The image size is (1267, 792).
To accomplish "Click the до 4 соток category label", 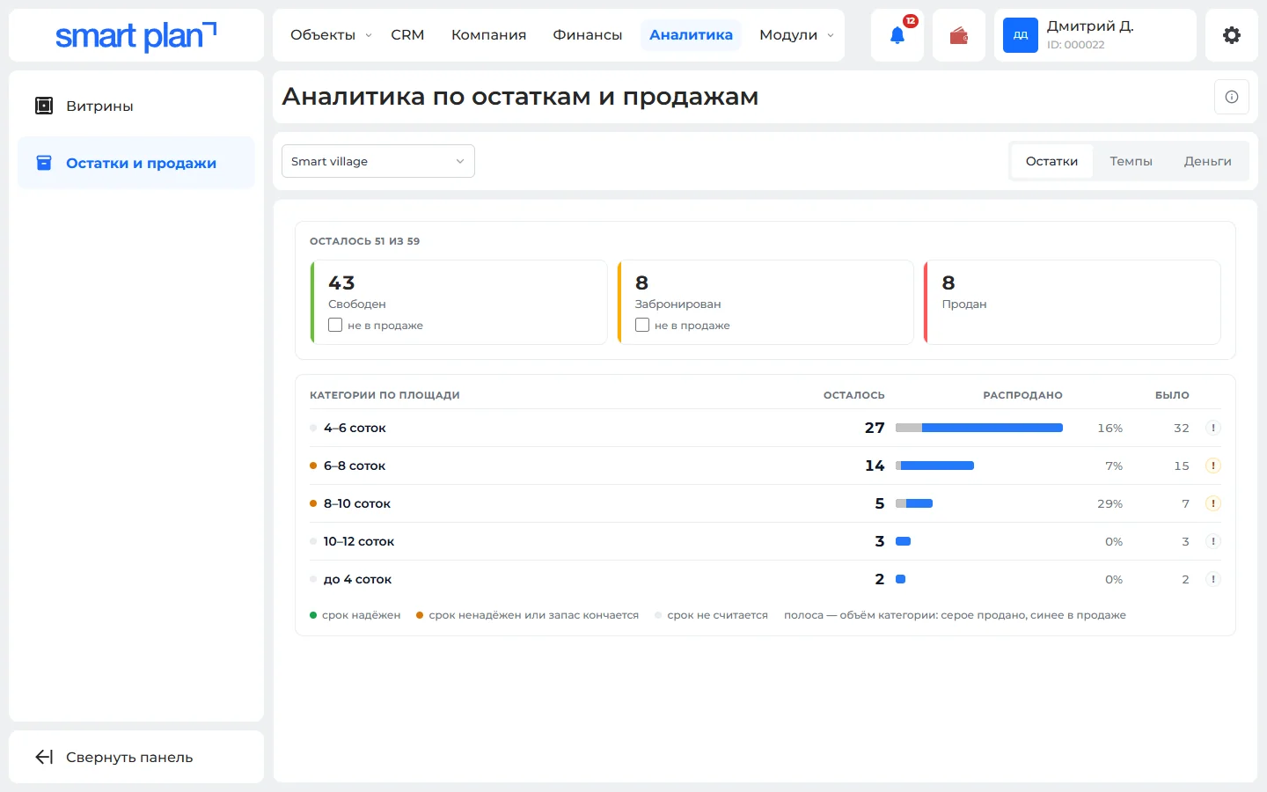I will [357, 580].
